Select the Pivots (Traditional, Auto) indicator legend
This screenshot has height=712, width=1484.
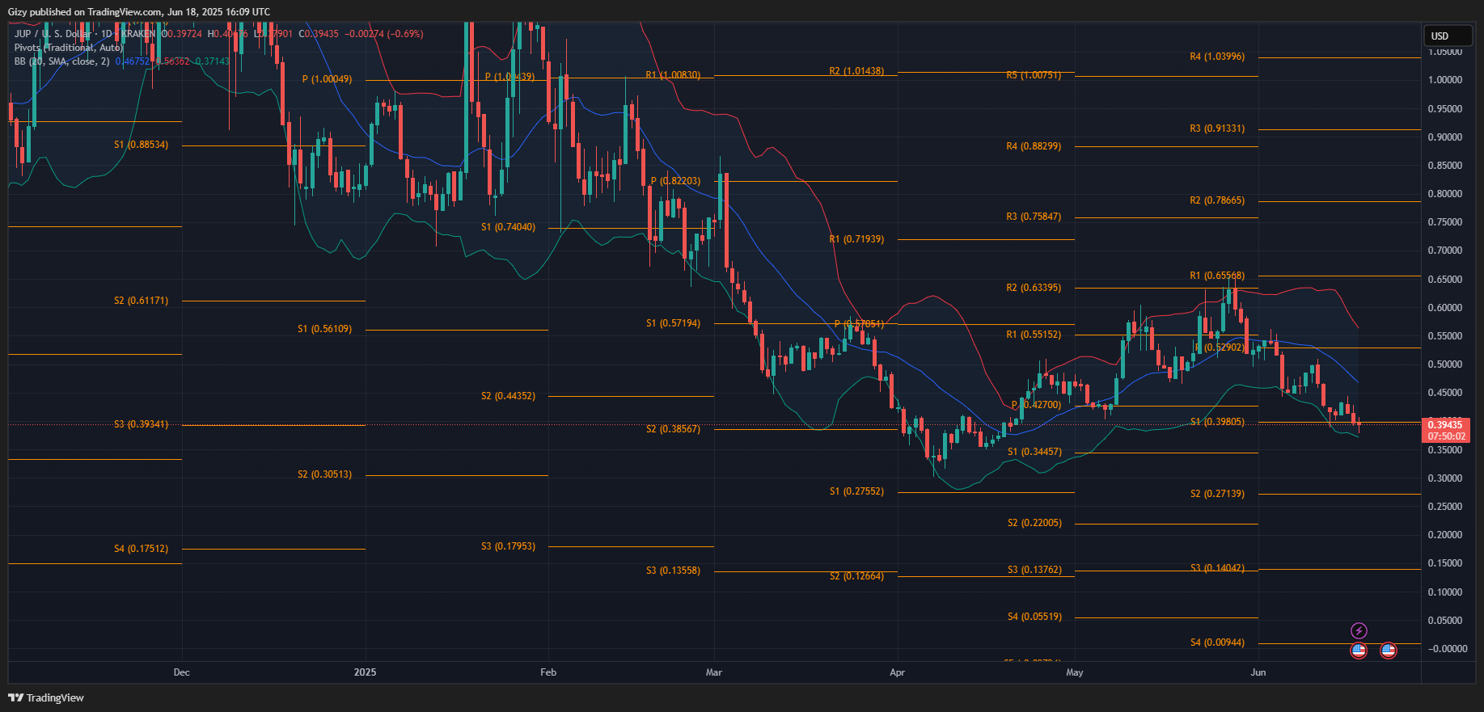(x=68, y=48)
